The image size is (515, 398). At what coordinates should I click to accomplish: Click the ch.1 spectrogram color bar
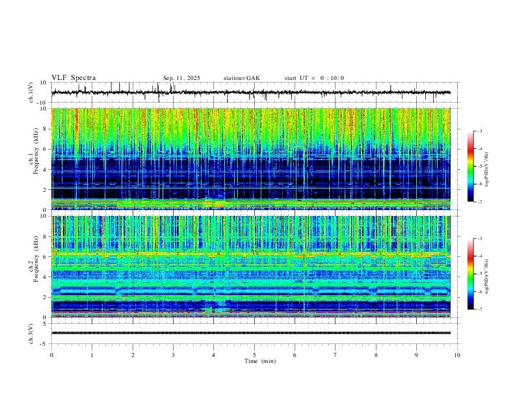470,166
